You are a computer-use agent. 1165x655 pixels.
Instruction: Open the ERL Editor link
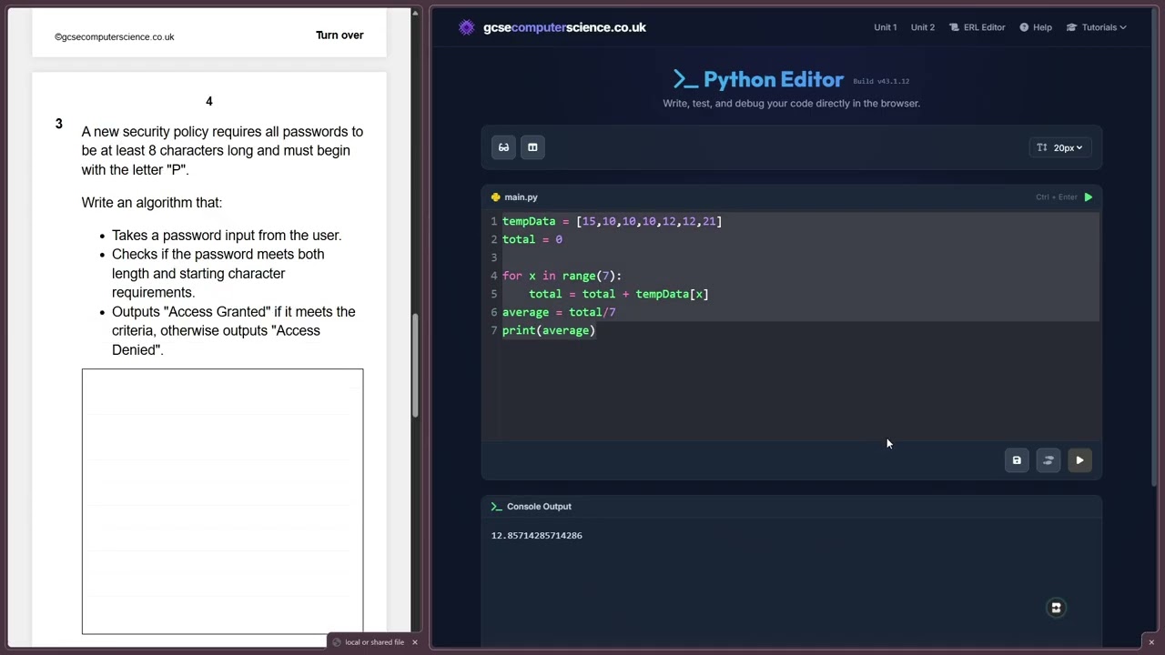(x=978, y=27)
